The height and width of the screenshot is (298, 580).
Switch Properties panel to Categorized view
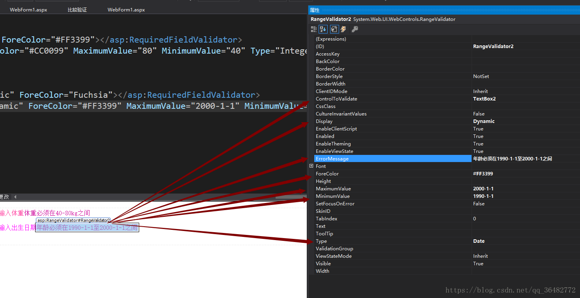tap(314, 29)
